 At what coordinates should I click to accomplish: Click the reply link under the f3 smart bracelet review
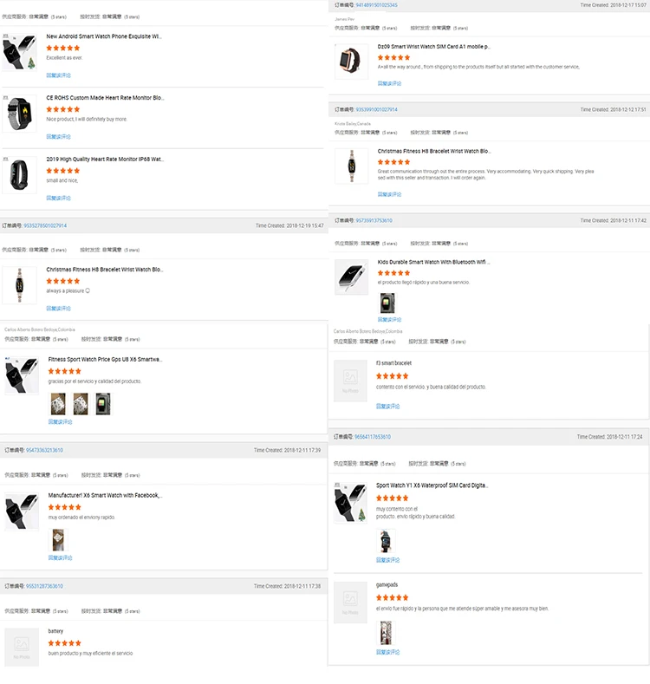pos(388,406)
